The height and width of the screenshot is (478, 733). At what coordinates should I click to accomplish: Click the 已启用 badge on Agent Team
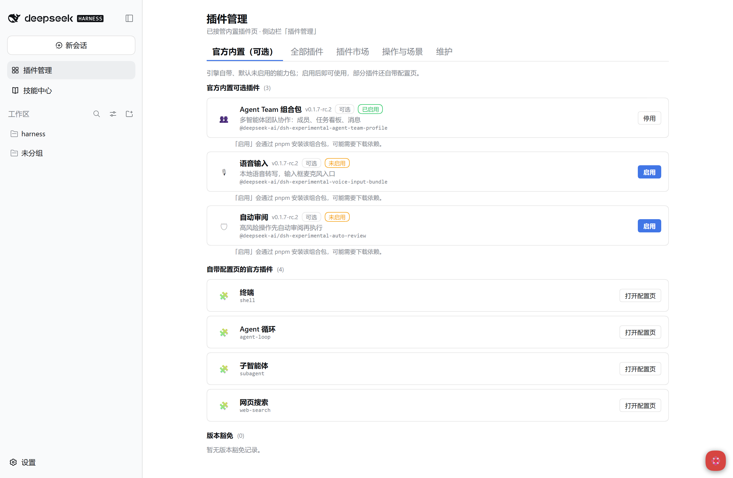pyautogui.click(x=370, y=110)
